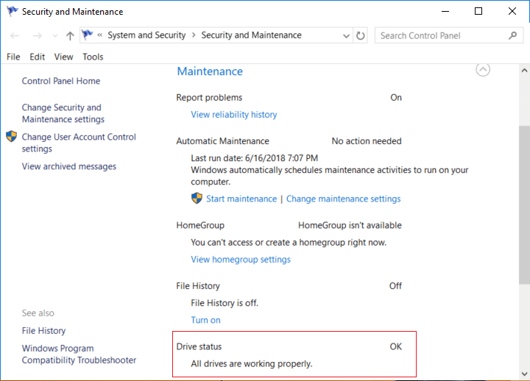The image size is (530, 381).
Task: Click shield icon beside Start maintenance
Action: 197,199
